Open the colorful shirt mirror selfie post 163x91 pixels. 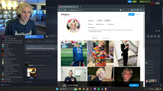100,53
